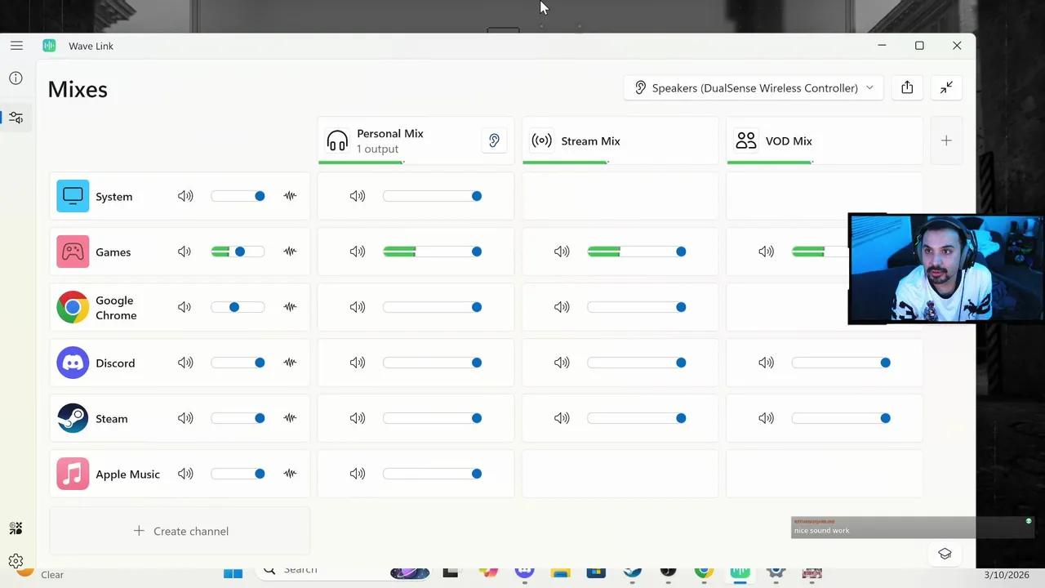Screen dimensions: 1045x588
Task: Open the mixer sliders sidebar page
Action: 16,118
